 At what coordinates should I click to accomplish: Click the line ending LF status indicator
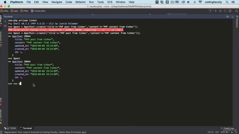click(217, 133)
